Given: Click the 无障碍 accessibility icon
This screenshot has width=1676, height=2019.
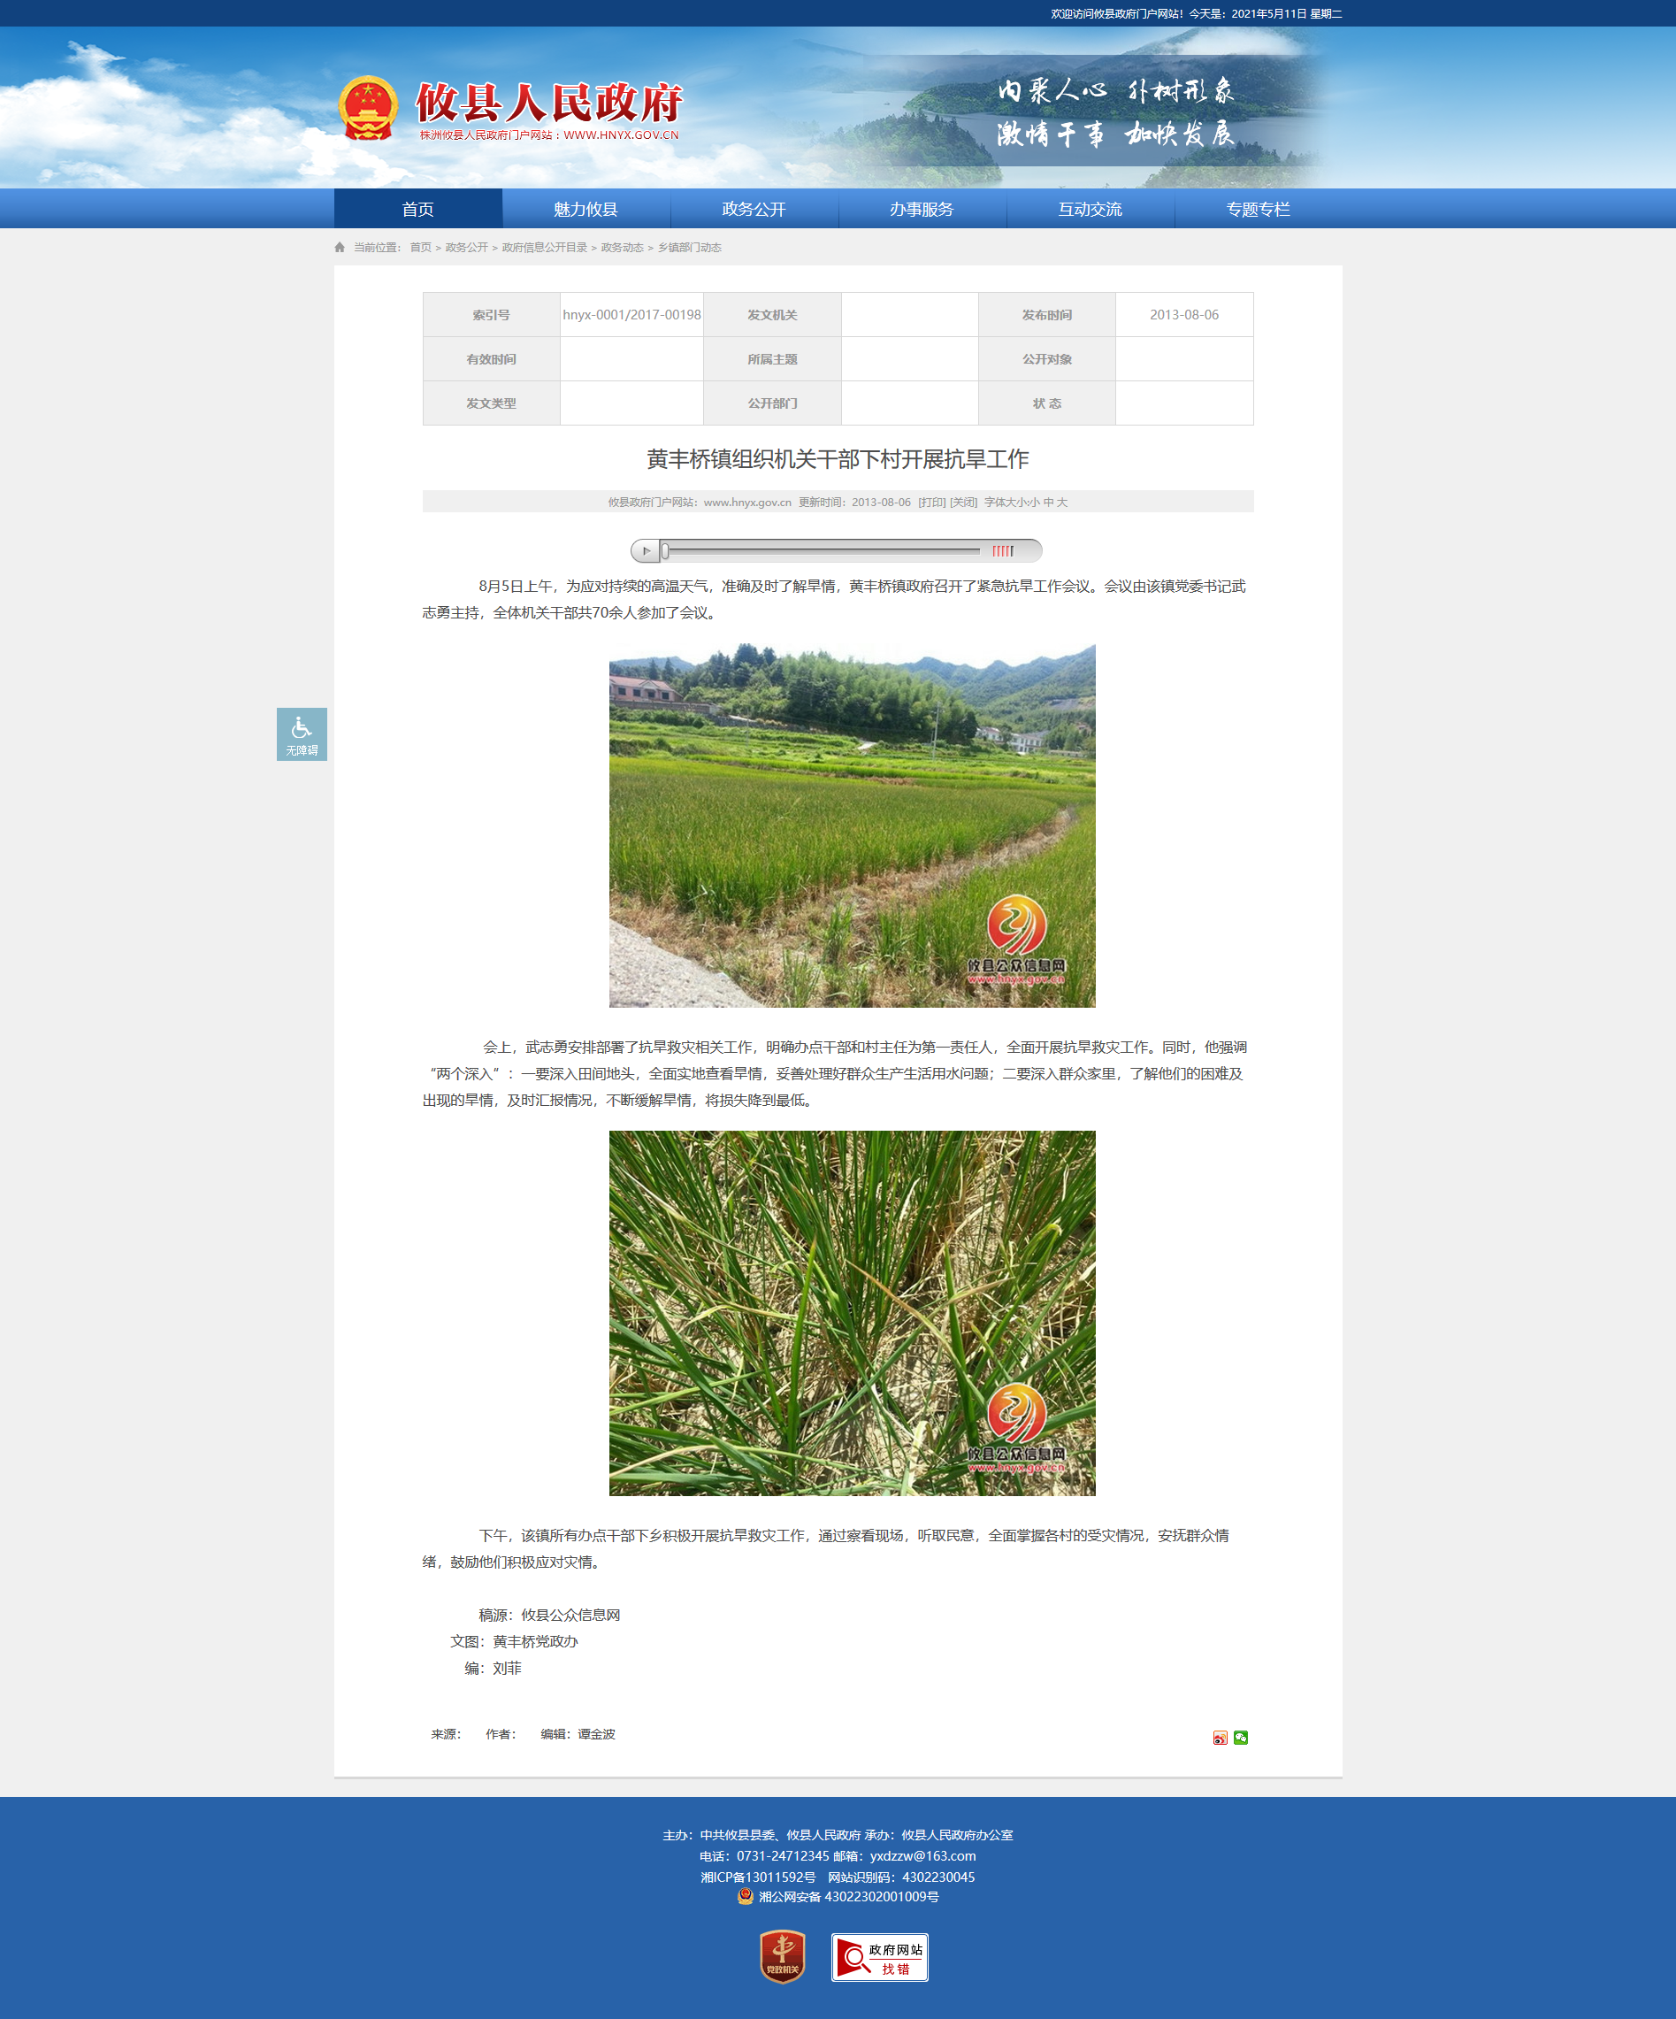Looking at the screenshot, I should point(302,733).
